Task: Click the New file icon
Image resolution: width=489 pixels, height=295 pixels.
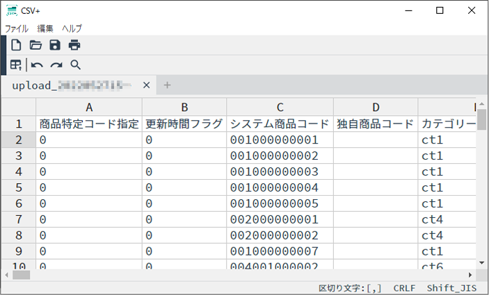Action: coord(16,45)
